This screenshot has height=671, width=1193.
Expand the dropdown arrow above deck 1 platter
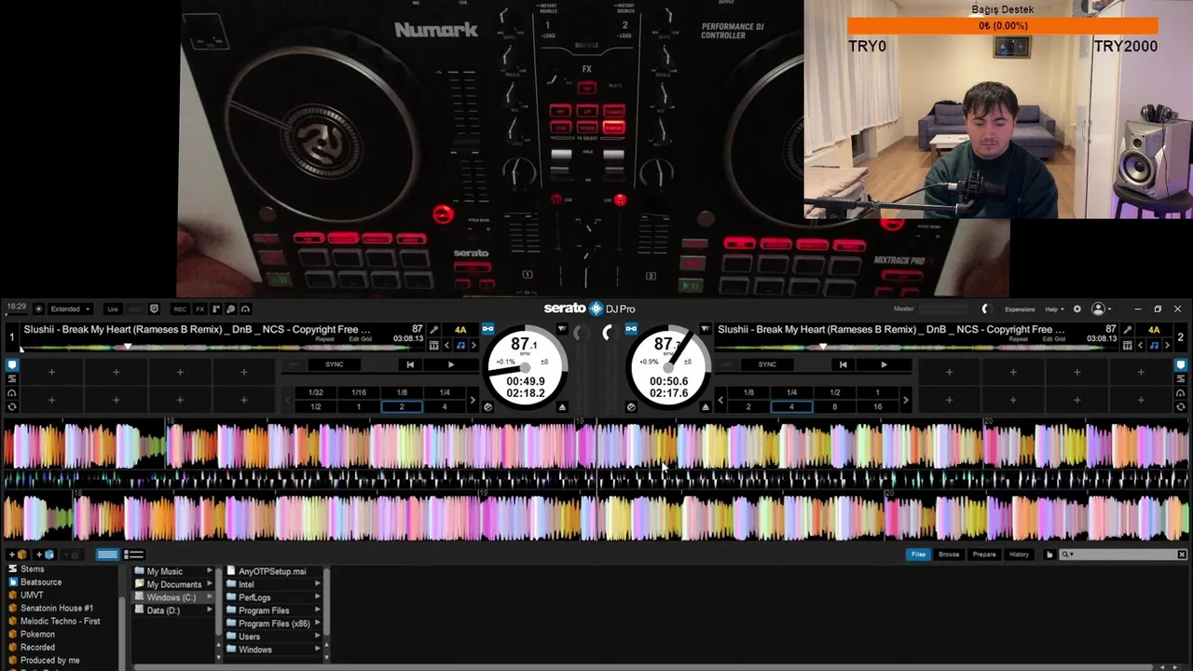click(x=562, y=329)
